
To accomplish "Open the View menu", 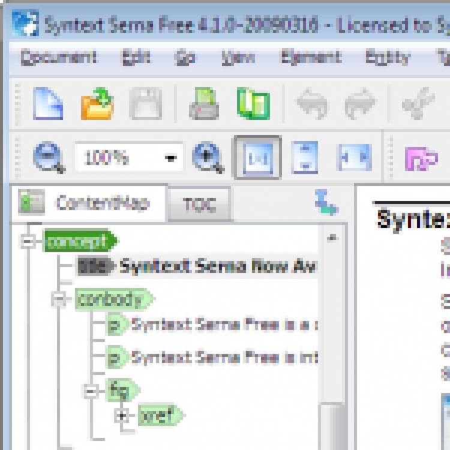I will pyautogui.click(x=238, y=57).
